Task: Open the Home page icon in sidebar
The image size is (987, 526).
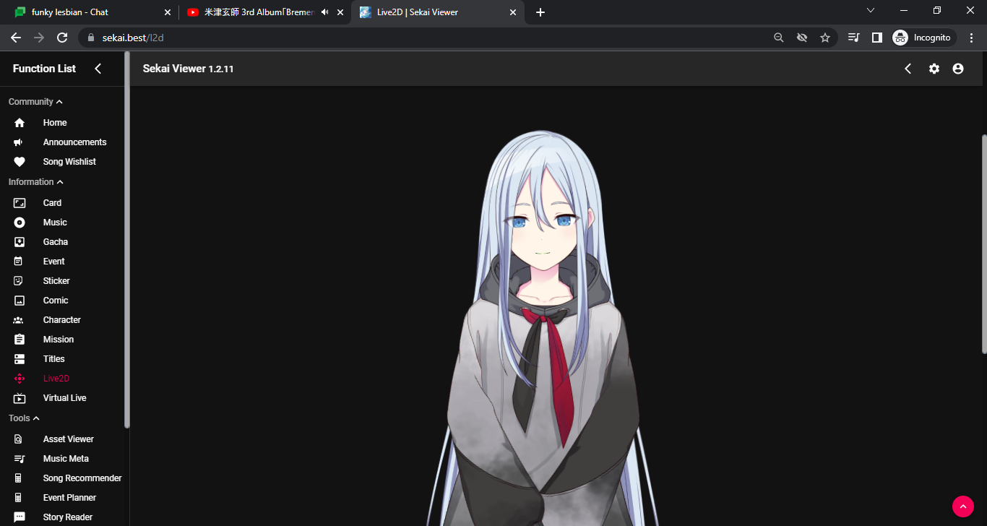Action: coord(20,123)
